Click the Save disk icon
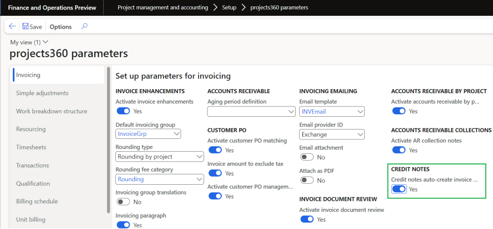Viewport: 493px width, 229px height. 25,27
